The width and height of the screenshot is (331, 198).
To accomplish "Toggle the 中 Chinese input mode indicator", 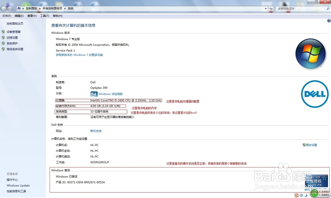I will [x=302, y=195].
